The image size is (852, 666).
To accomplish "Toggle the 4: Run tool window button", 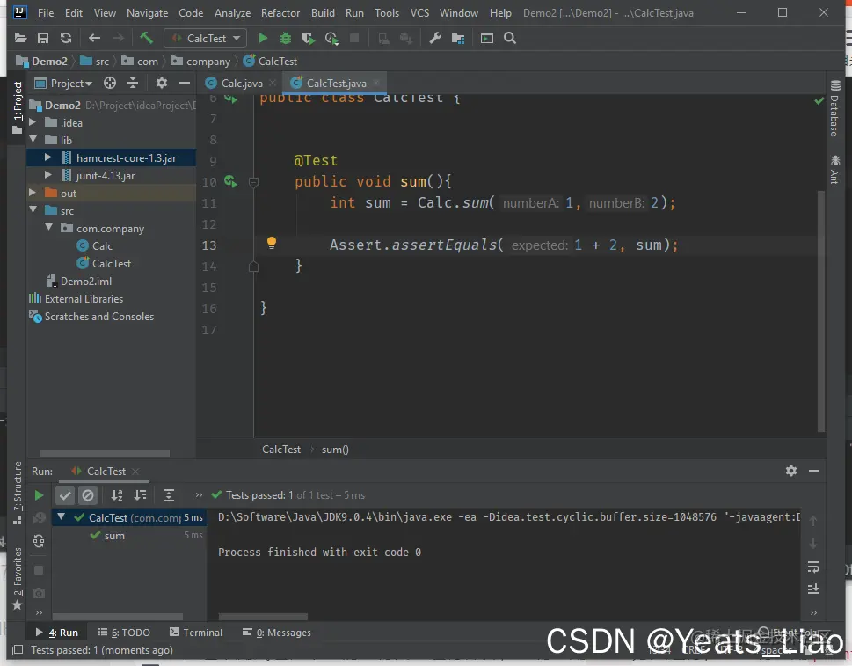I will (57, 633).
